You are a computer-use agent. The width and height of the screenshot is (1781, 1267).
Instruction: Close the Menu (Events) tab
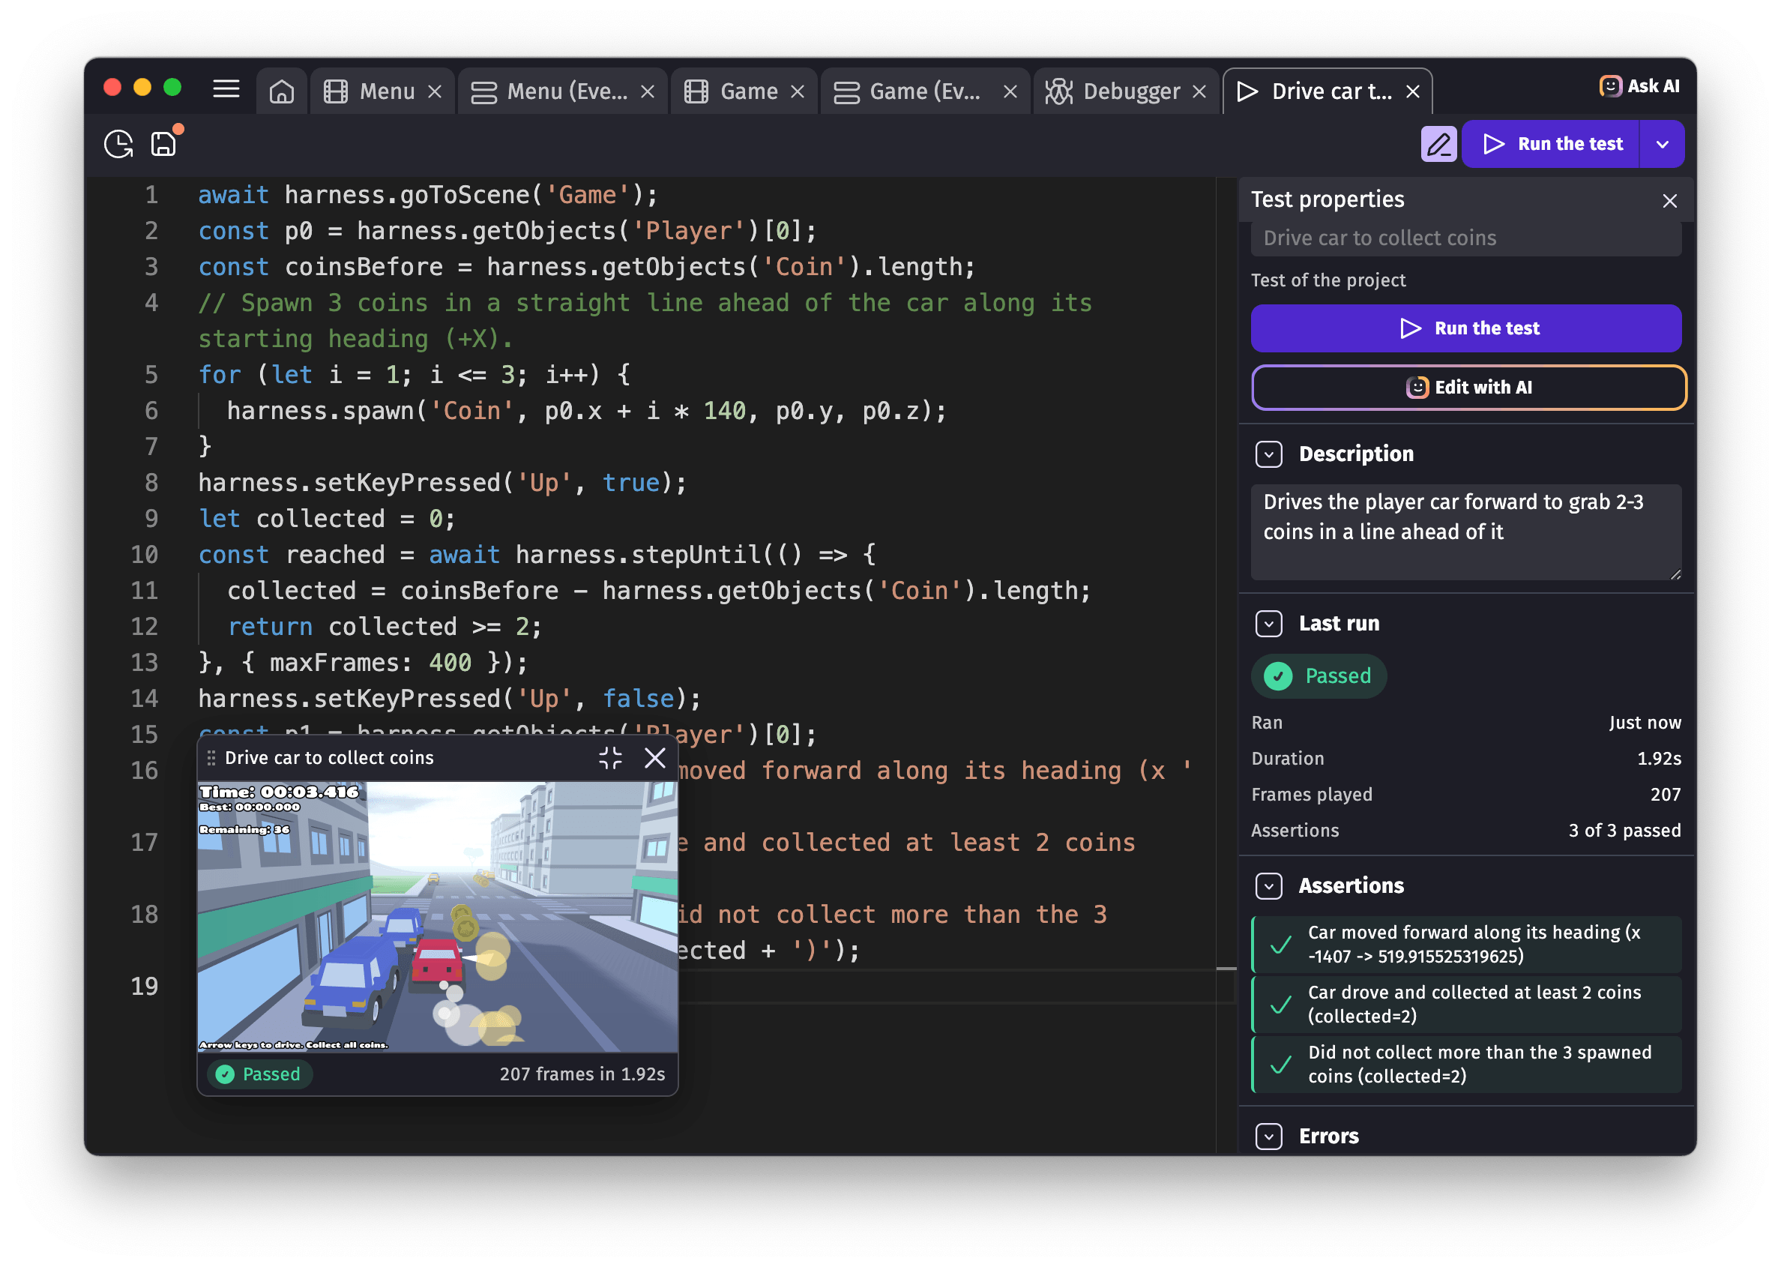(x=648, y=92)
